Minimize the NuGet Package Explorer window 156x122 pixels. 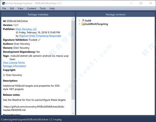(131, 3)
